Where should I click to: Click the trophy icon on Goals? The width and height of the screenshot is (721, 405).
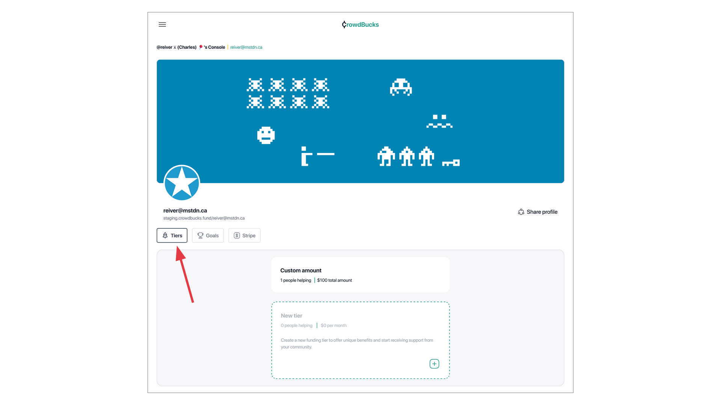[x=200, y=235]
